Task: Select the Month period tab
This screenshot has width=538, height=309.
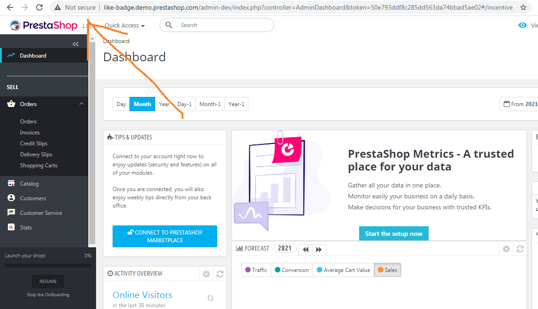Action: point(142,104)
